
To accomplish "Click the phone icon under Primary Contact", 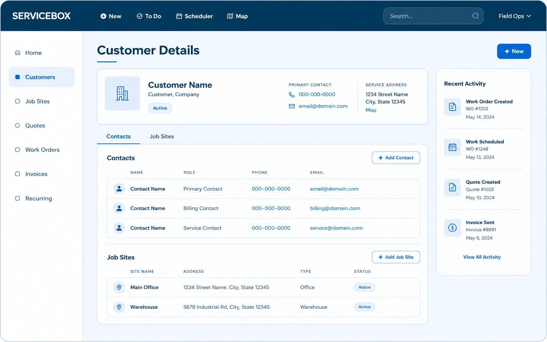I will click(x=292, y=94).
